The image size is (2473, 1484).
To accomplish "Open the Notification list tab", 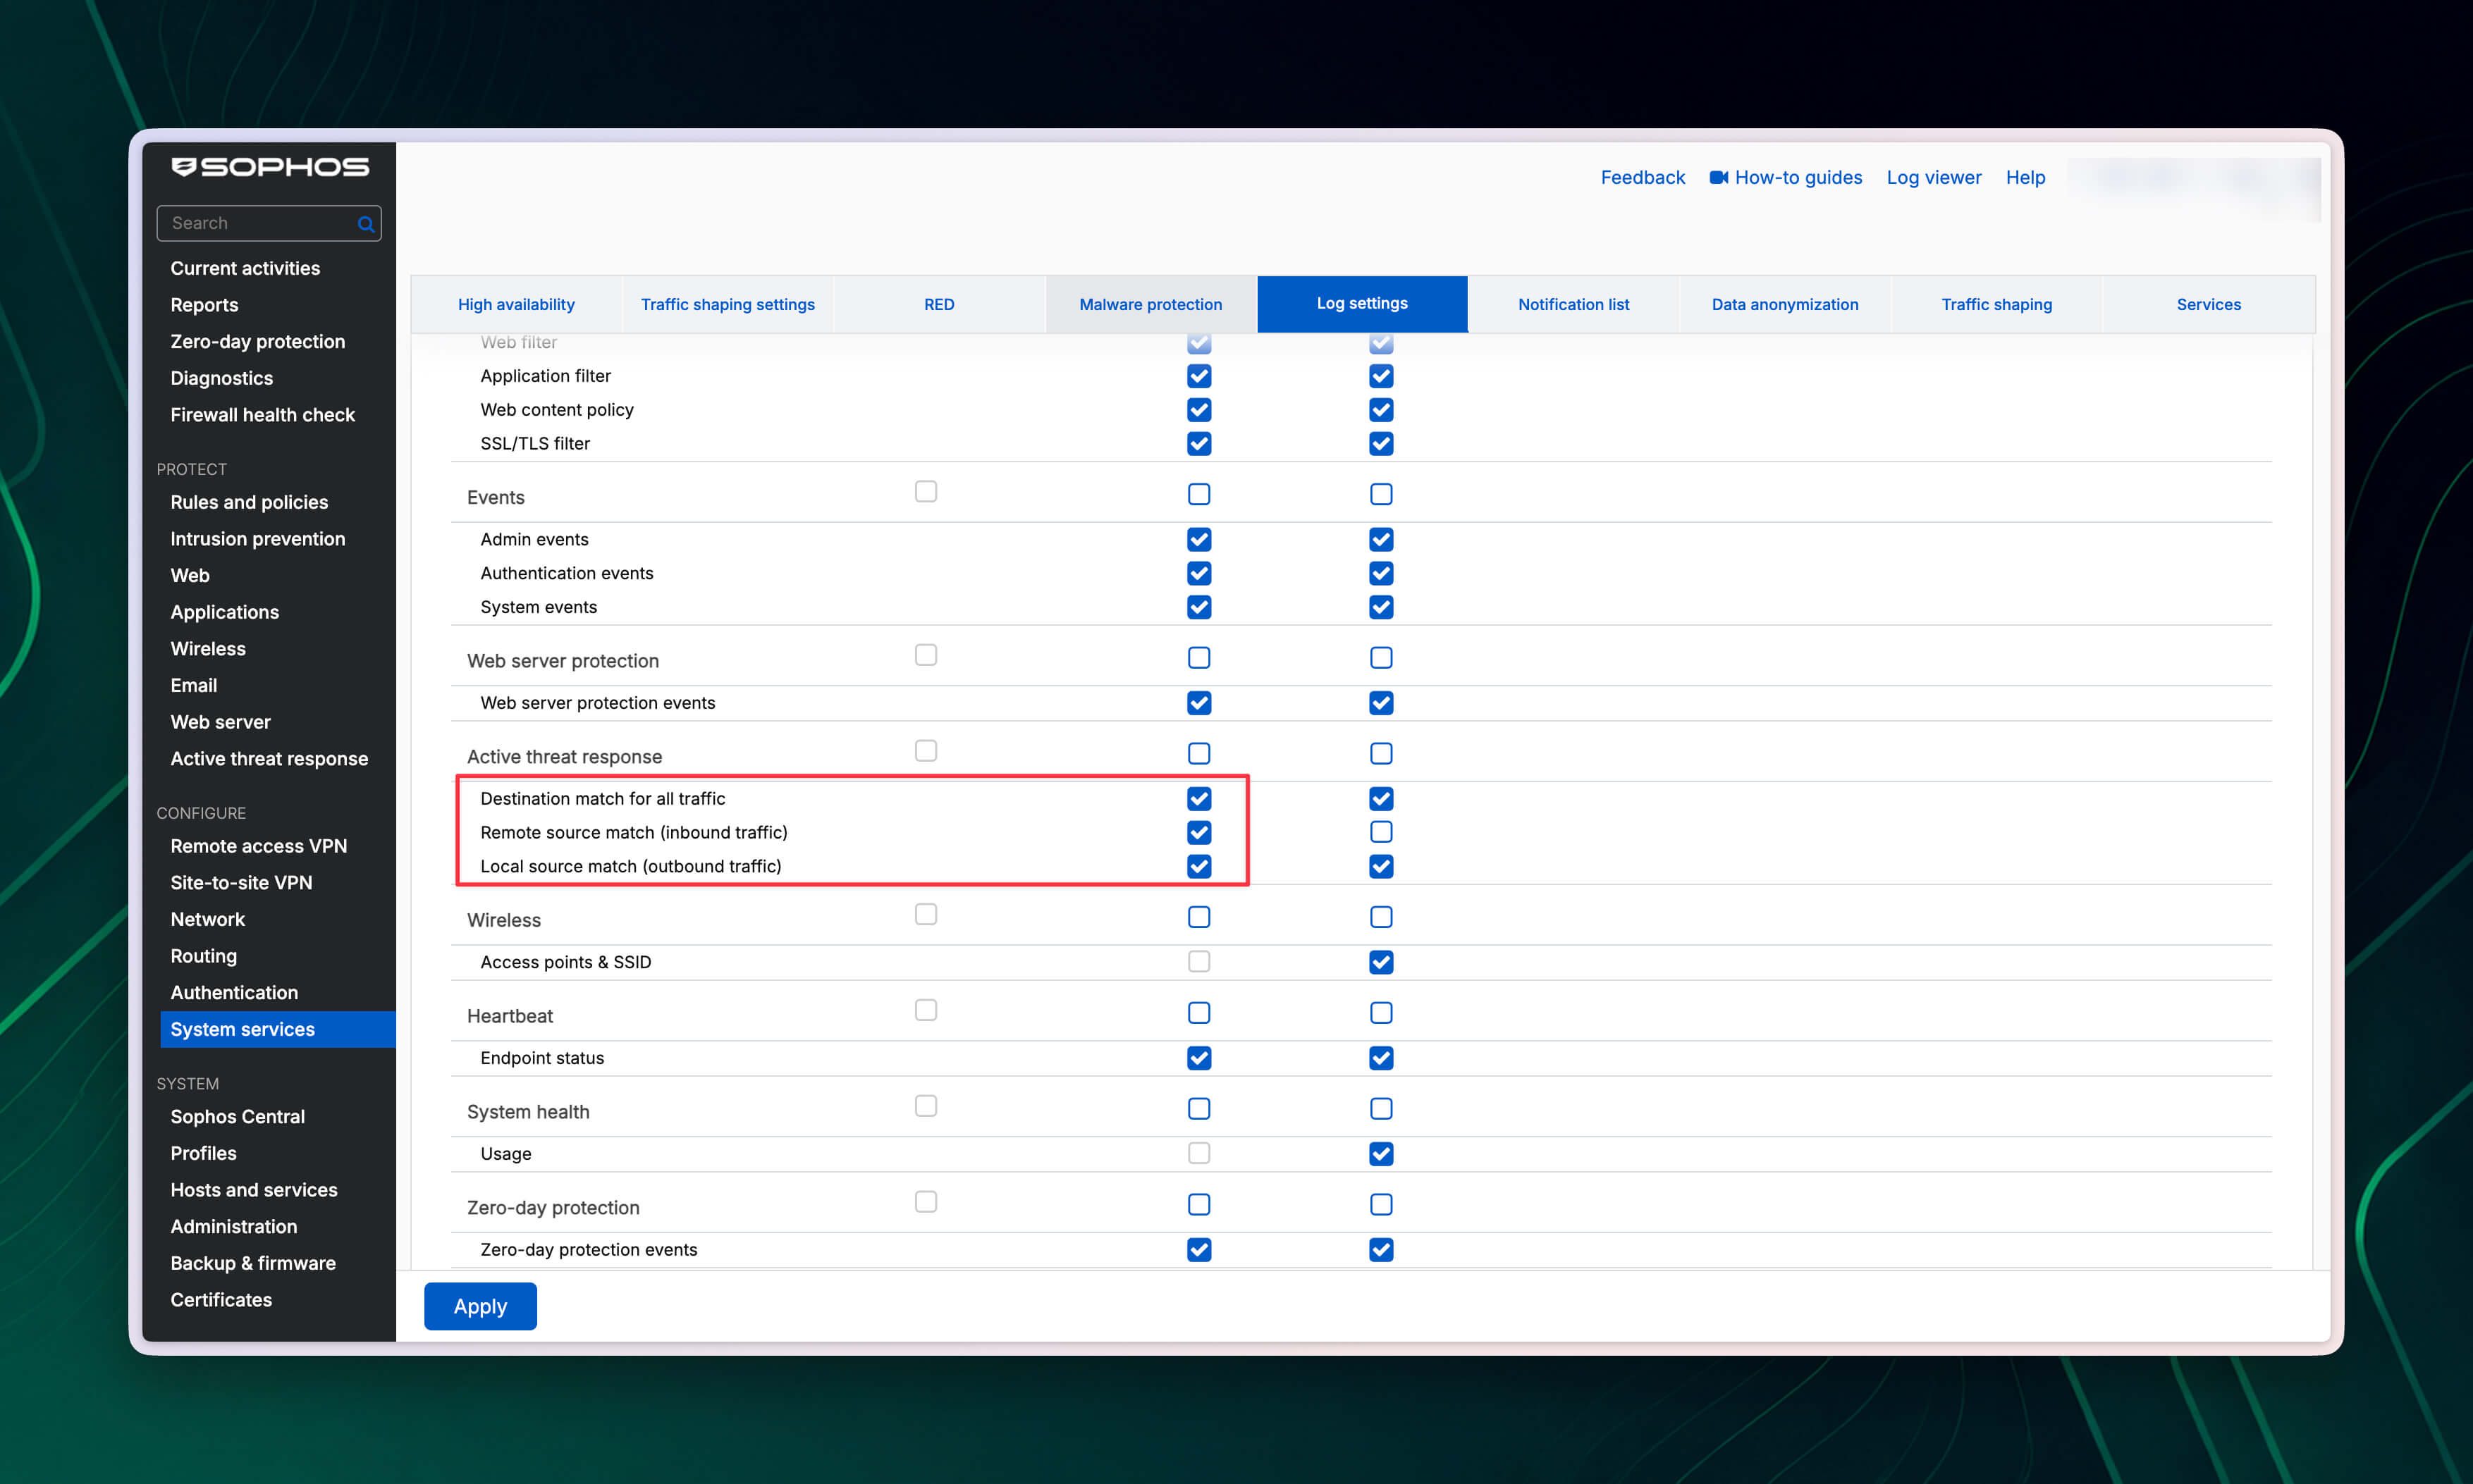I will pyautogui.click(x=1573, y=304).
